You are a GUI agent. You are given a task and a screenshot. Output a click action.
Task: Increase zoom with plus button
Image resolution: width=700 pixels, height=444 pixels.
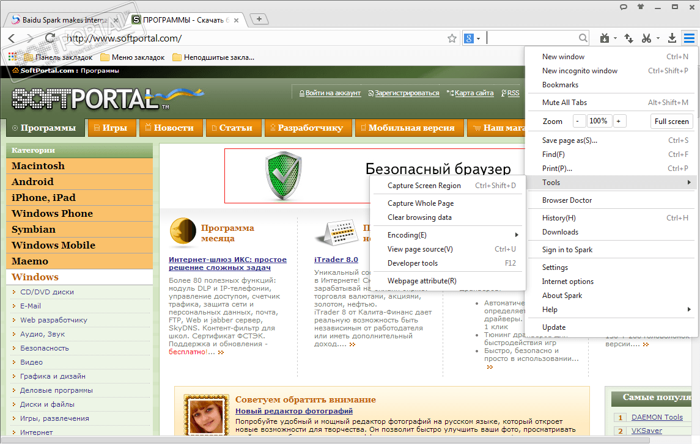coord(619,122)
